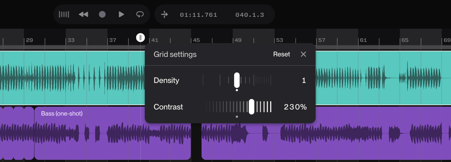Screen dimensions: 451x162
Task: Click bar 61 on the timeline ruler
Action: (363, 40)
